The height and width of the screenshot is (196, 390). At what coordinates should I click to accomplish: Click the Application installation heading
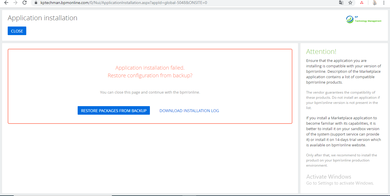[x=43, y=18]
